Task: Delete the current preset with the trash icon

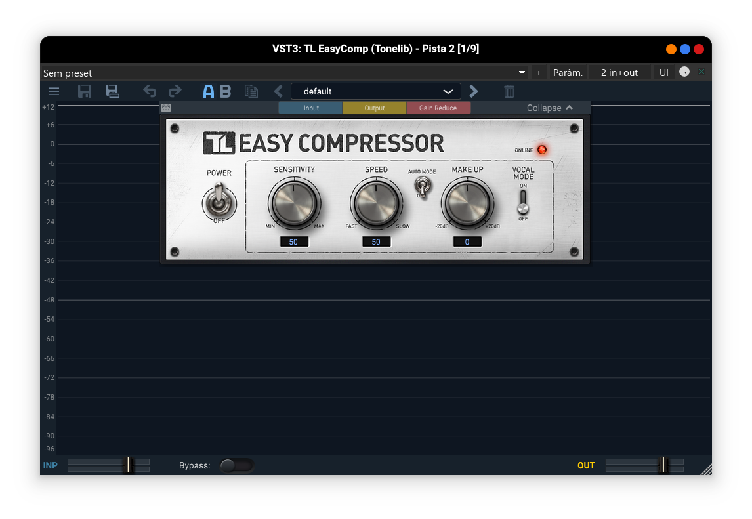Action: click(509, 91)
